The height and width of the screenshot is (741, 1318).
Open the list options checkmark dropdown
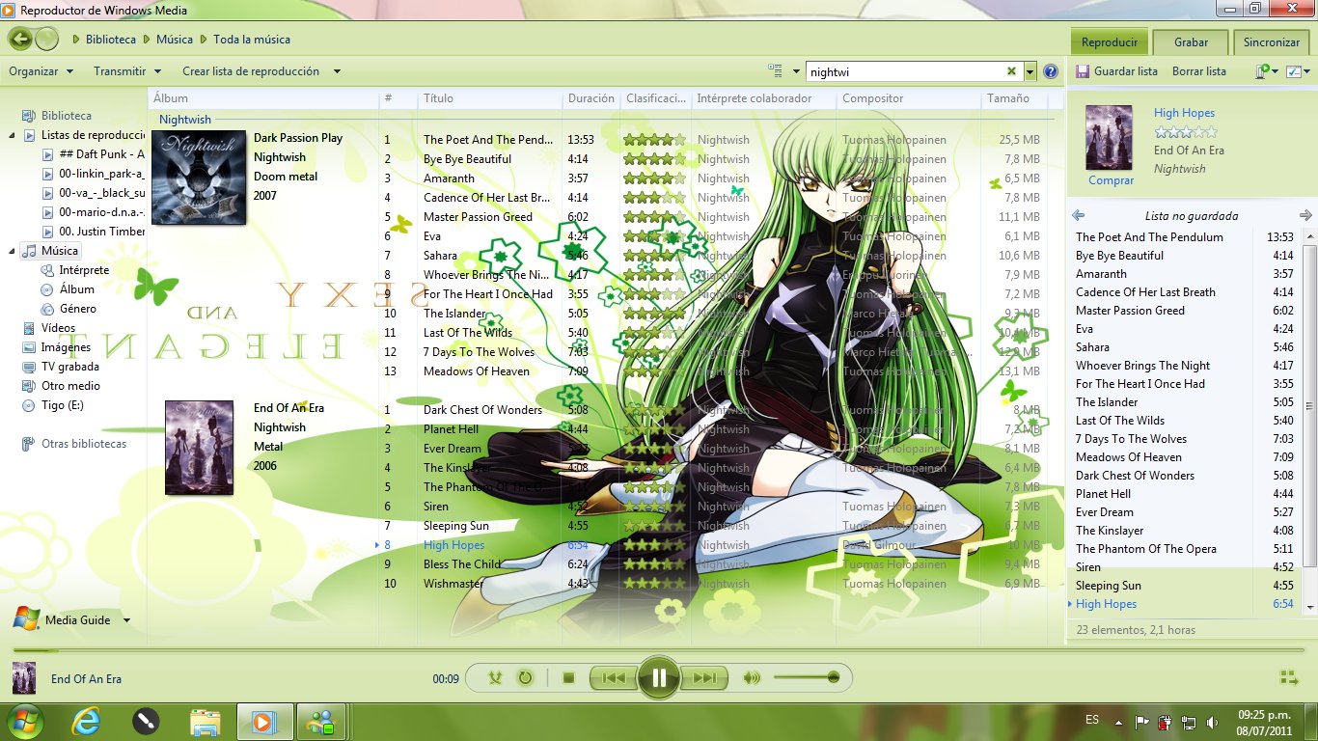1297,71
